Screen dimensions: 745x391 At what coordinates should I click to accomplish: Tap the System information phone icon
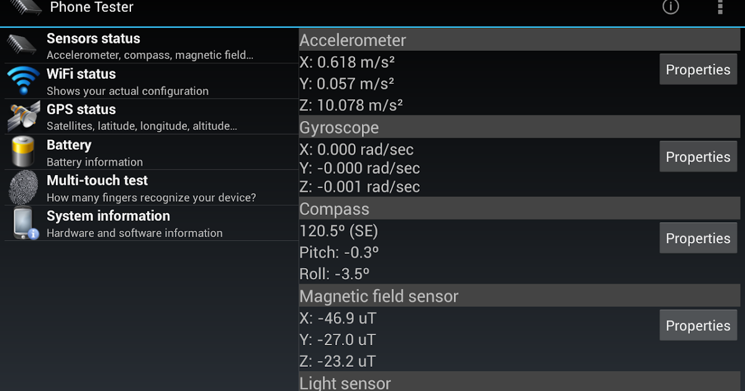click(25, 223)
